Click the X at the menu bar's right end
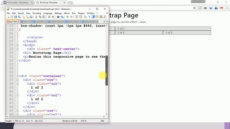The image size is (230, 129). [107, 13]
